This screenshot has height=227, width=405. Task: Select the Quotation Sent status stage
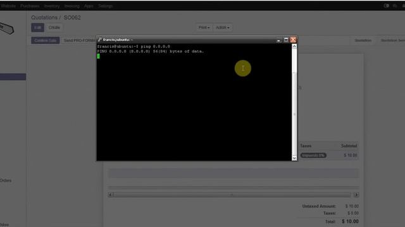point(392,40)
